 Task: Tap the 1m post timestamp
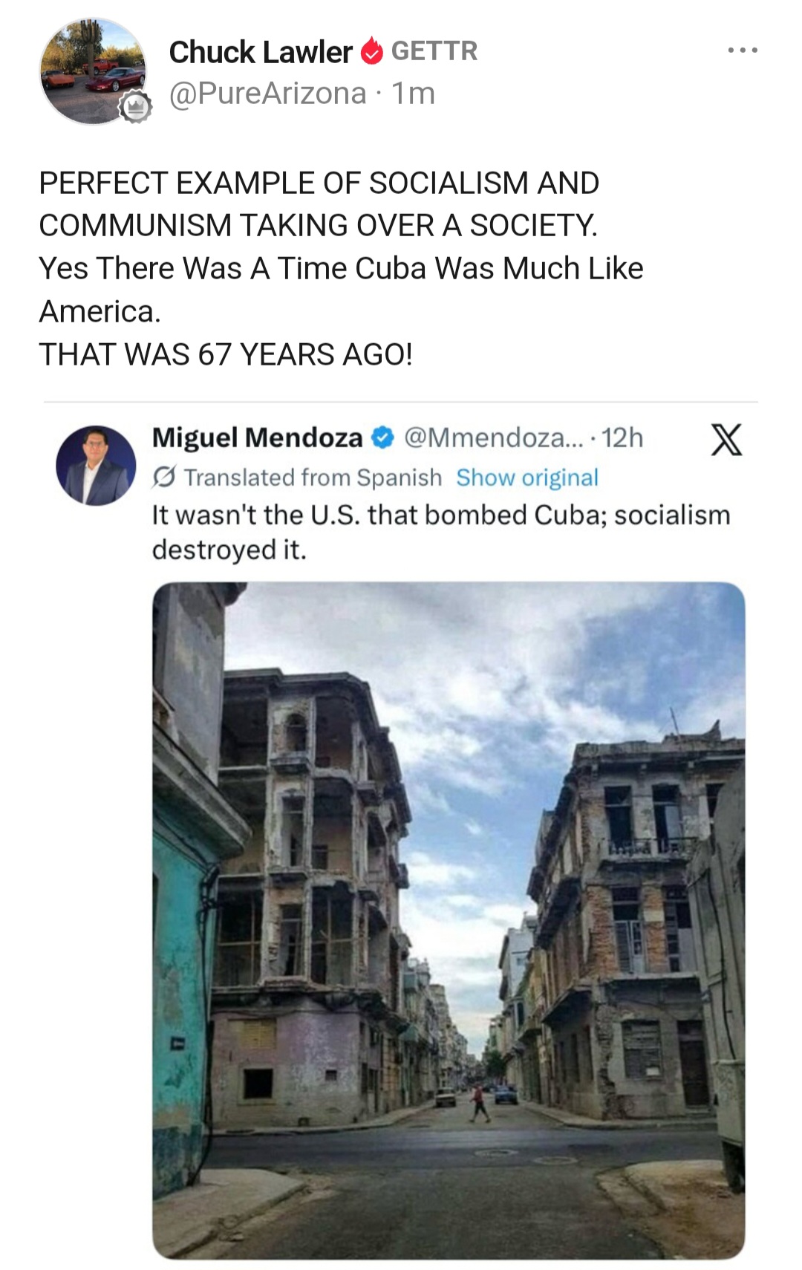tap(414, 94)
